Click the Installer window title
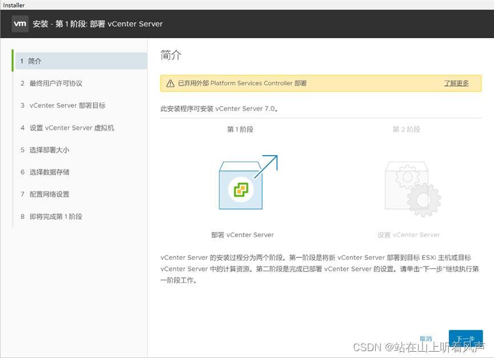Image resolution: width=494 pixels, height=358 pixels. click(x=14, y=5)
